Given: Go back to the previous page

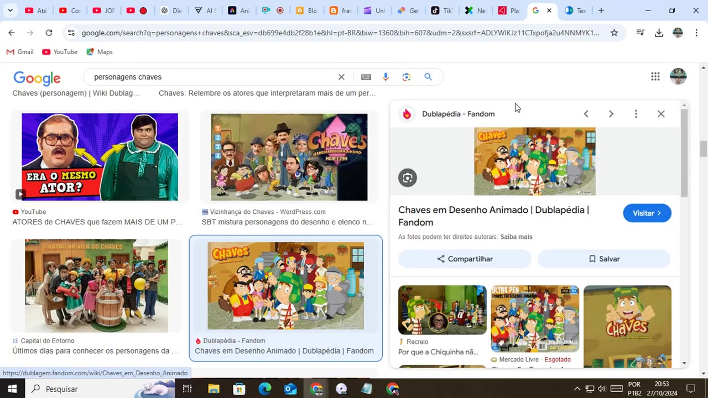Looking at the screenshot, I should [x=12, y=33].
